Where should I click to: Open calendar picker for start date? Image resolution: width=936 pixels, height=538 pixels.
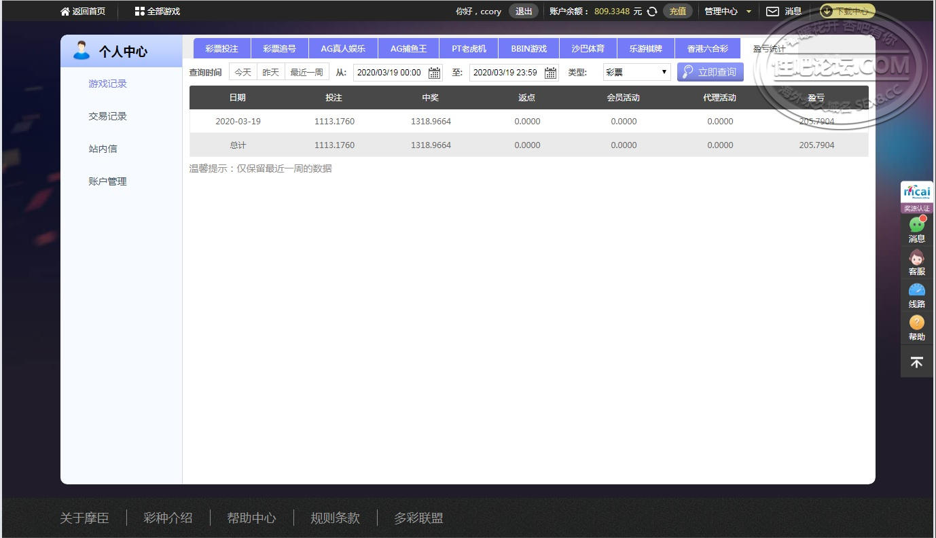[434, 73]
